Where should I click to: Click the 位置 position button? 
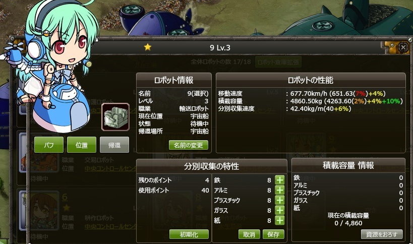point(82,145)
